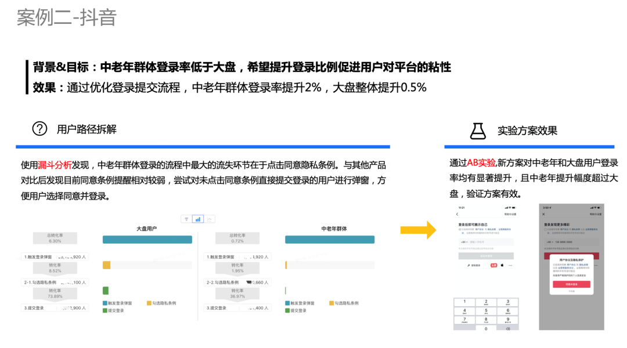The image size is (627, 348).
Task: Tap keypad digit 9
Action: [x=508, y=320]
